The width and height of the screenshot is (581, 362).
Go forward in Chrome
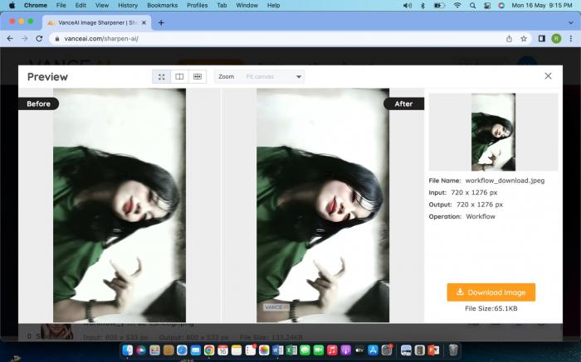click(x=24, y=38)
